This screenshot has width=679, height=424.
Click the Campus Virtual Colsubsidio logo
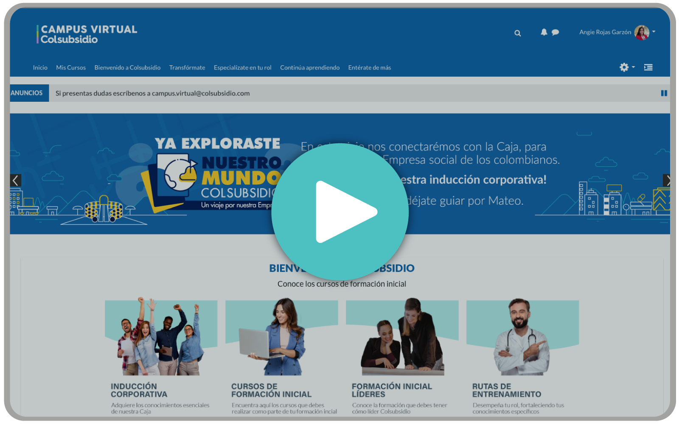pos(87,34)
